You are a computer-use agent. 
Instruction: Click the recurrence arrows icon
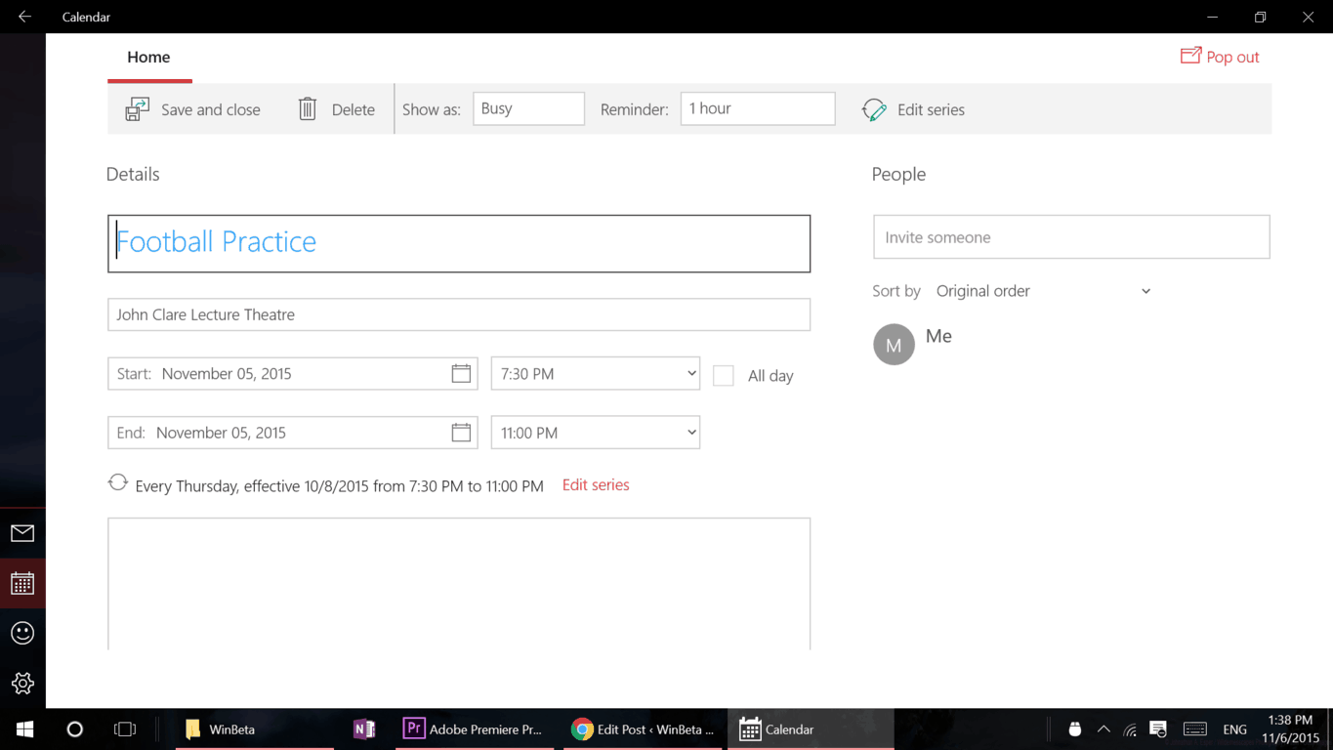point(118,482)
